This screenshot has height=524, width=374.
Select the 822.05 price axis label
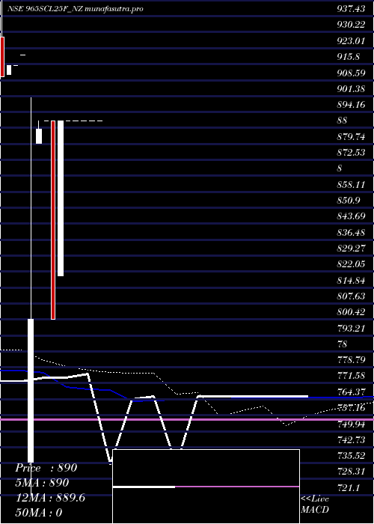[x=351, y=264]
